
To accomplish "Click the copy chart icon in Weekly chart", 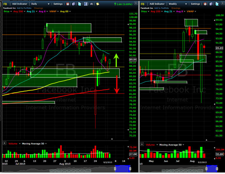I will coord(211,4).
